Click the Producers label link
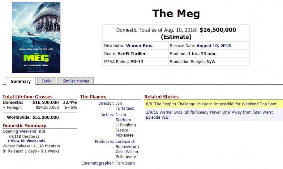The height and width of the screenshot is (169, 283). (105, 141)
